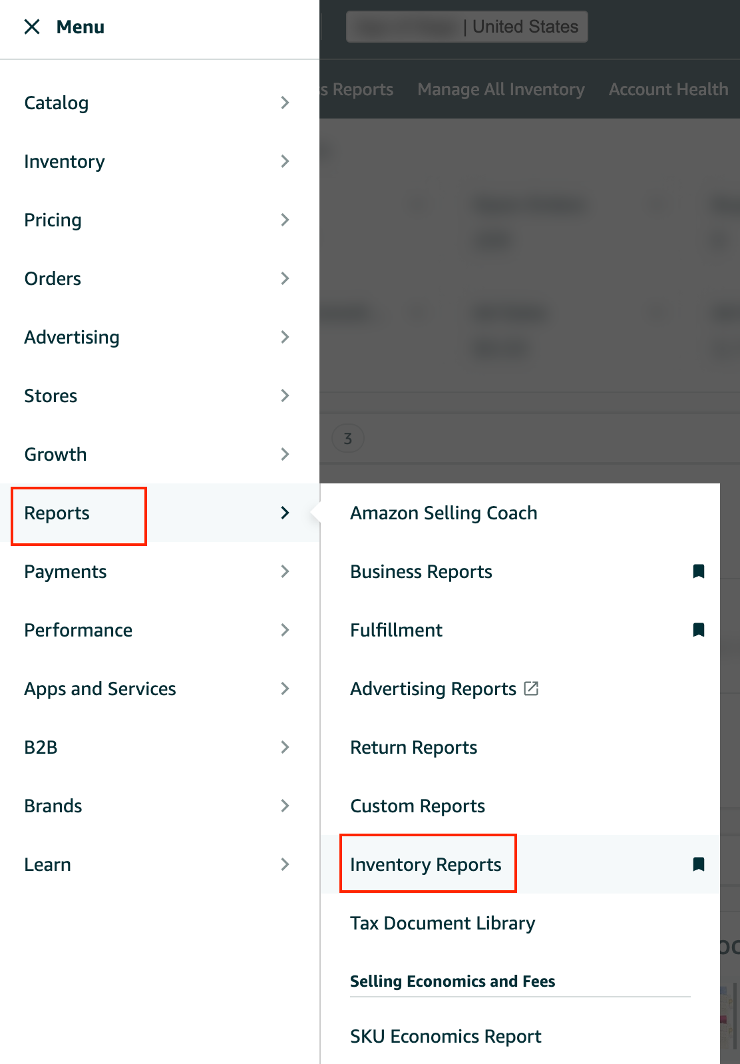
Task: Open Custom Reports submenu link
Action: pyautogui.click(x=418, y=806)
